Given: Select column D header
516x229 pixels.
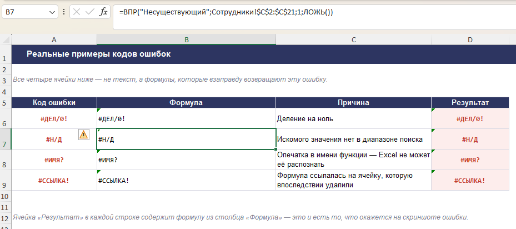Looking at the screenshot, I should [x=470, y=39].
